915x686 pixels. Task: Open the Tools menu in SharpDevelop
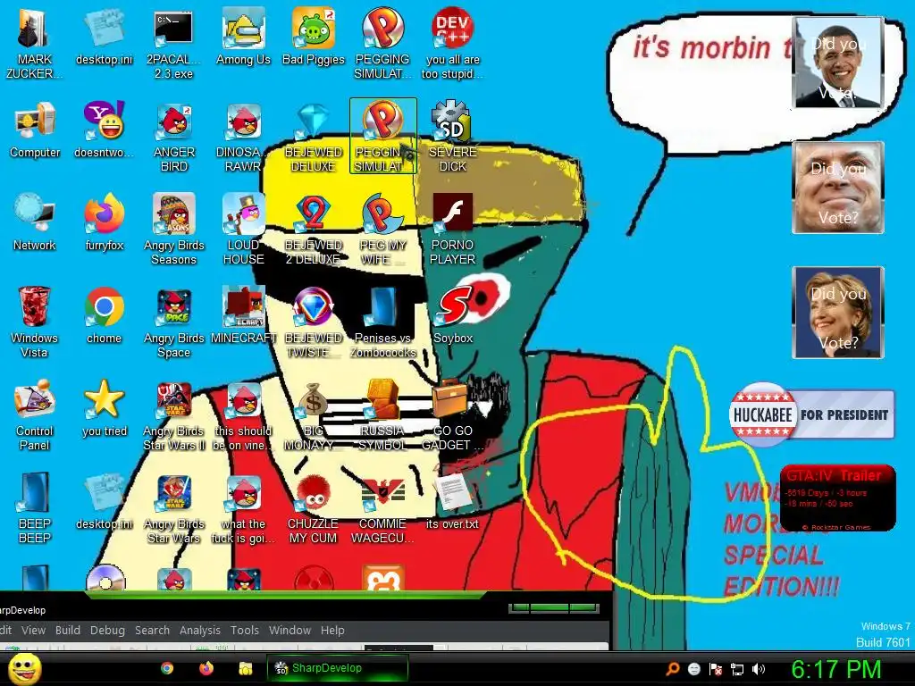[x=245, y=630]
